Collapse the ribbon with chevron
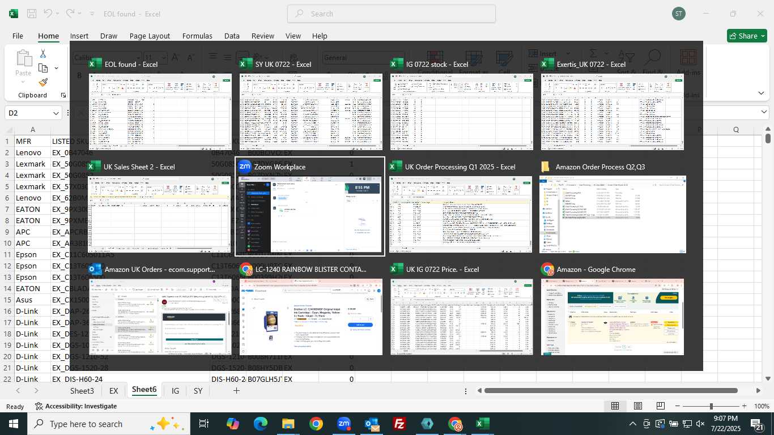 pos(760,93)
